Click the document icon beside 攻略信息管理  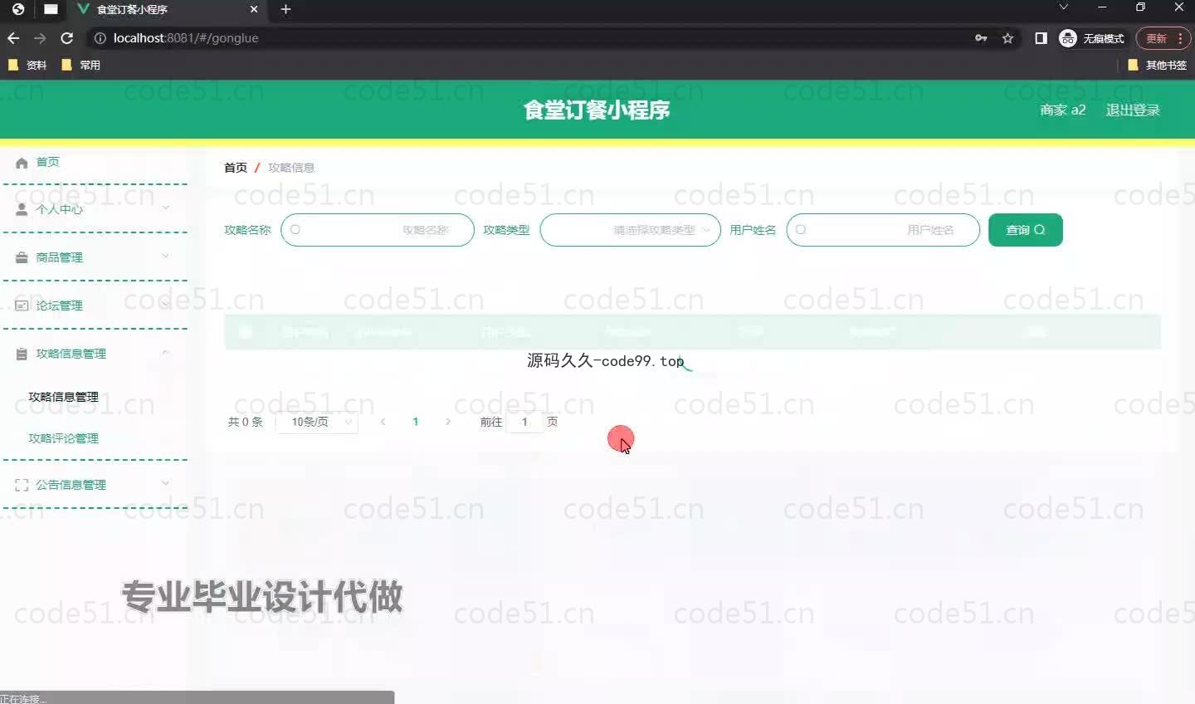click(22, 354)
